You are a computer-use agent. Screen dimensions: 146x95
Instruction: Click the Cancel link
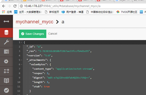pyautogui.click(x=53, y=34)
